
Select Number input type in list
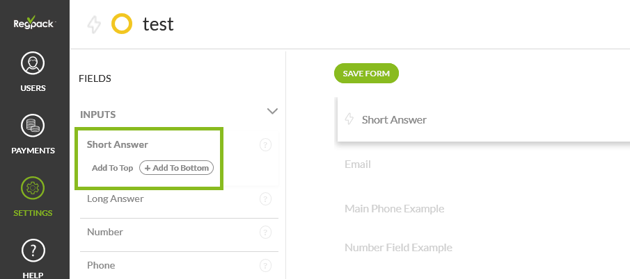(x=105, y=232)
